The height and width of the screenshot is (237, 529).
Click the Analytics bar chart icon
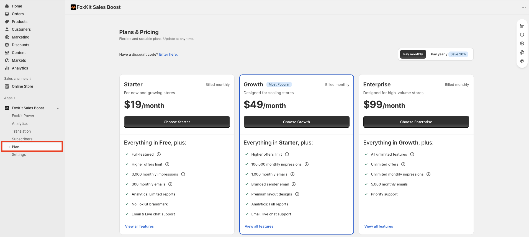pos(7,68)
